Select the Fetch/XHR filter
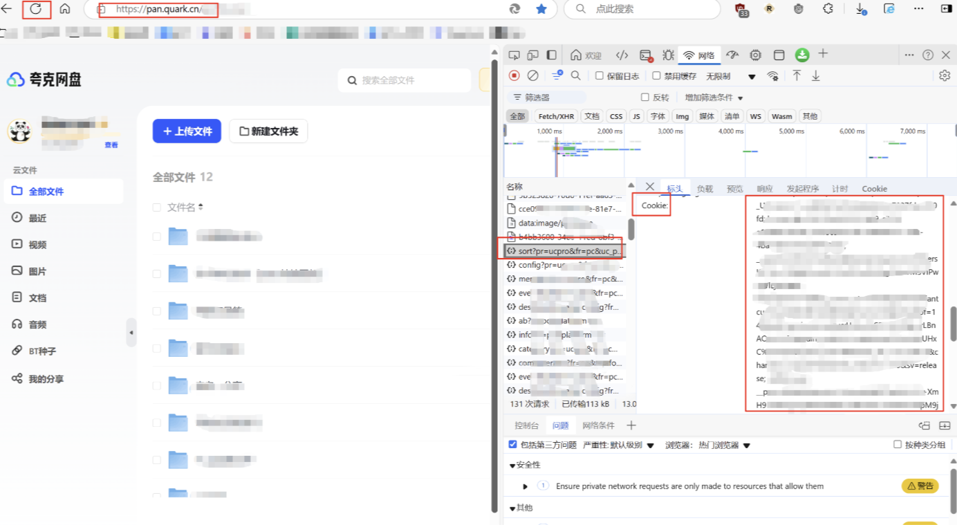This screenshot has height=525, width=957. [x=556, y=116]
